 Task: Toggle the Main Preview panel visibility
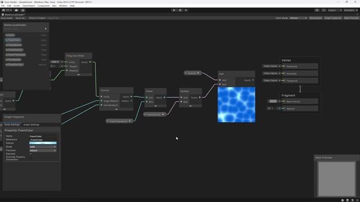pyautogui.click(x=351, y=18)
